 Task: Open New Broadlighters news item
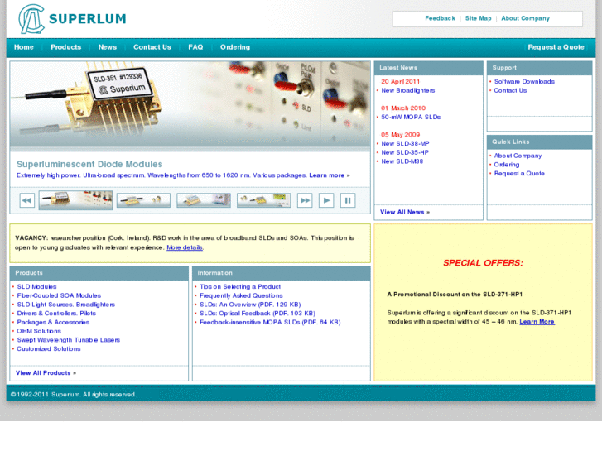click(408, 90)
